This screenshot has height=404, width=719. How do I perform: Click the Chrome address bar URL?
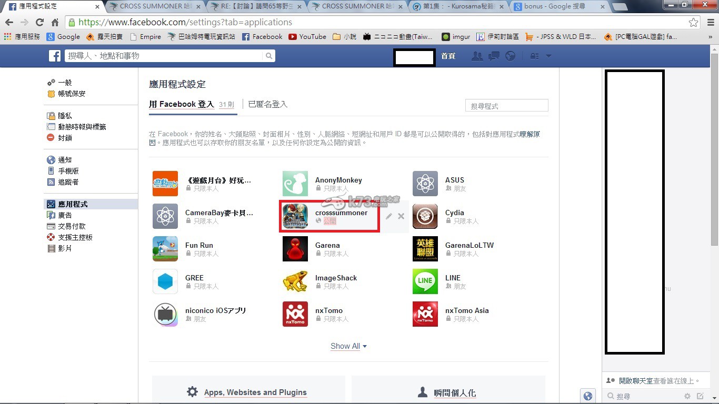(x=185, y=23)
